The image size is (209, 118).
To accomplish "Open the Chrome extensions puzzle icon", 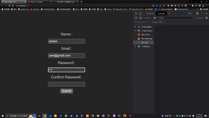I will [193, 6].
